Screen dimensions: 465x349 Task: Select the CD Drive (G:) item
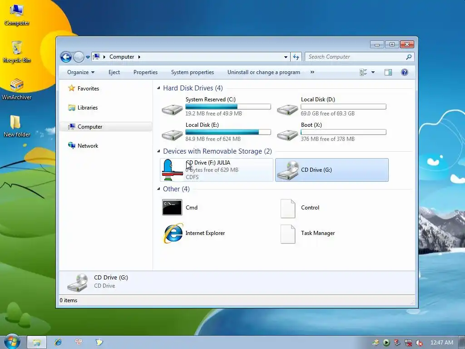tap(332, 170)
